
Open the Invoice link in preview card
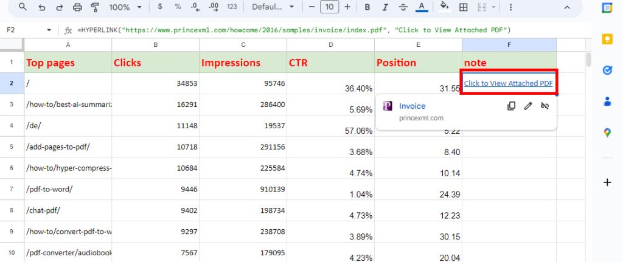tap(412, 106)
